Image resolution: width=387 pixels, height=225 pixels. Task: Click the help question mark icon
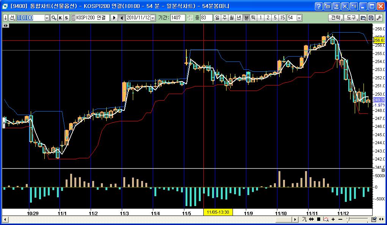point(319,6)
